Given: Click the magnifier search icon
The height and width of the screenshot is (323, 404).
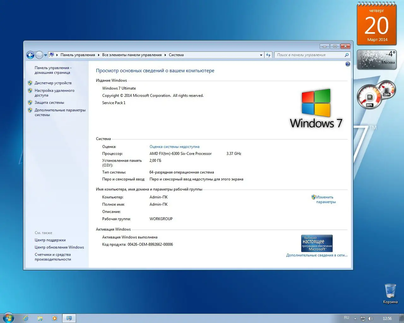Looking at the screenshot, I should 347,55.
